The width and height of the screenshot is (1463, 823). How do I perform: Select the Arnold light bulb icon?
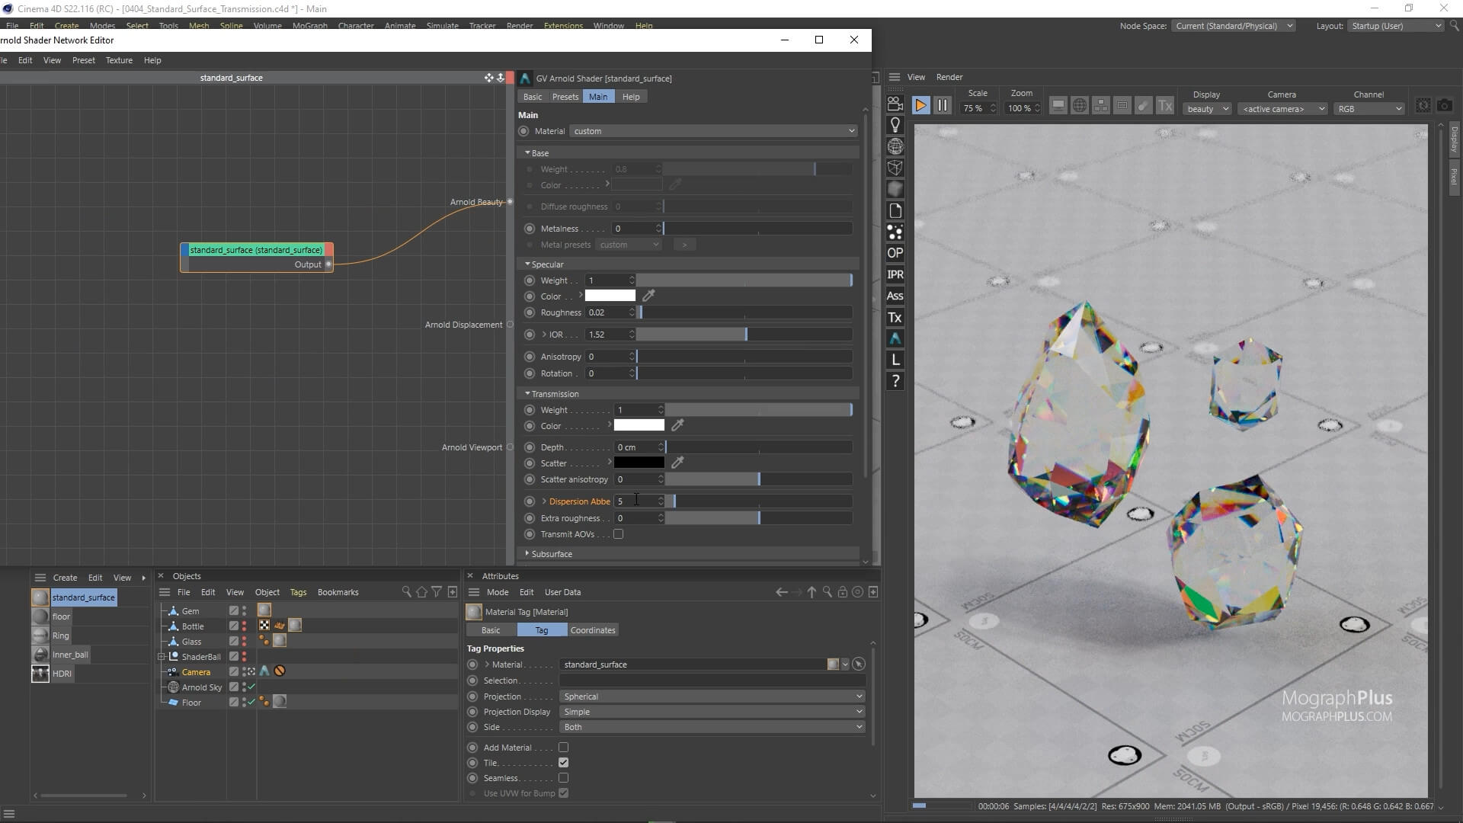pyautogui.click(x=895, y=124)
